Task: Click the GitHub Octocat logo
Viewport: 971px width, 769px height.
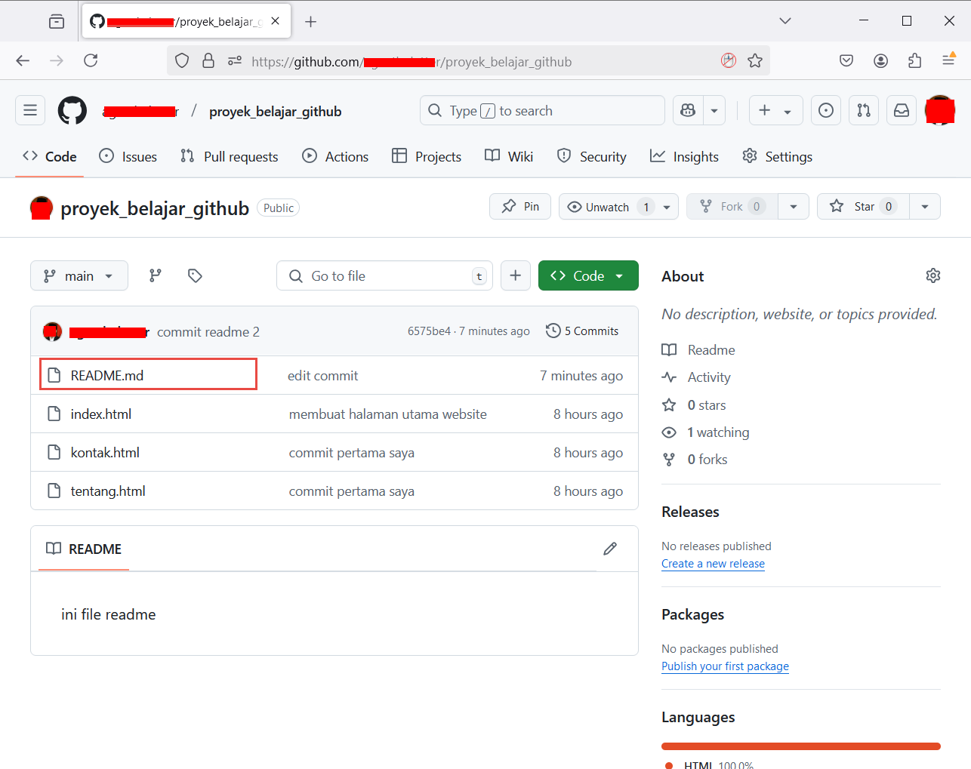Action: tap(72, 111)
